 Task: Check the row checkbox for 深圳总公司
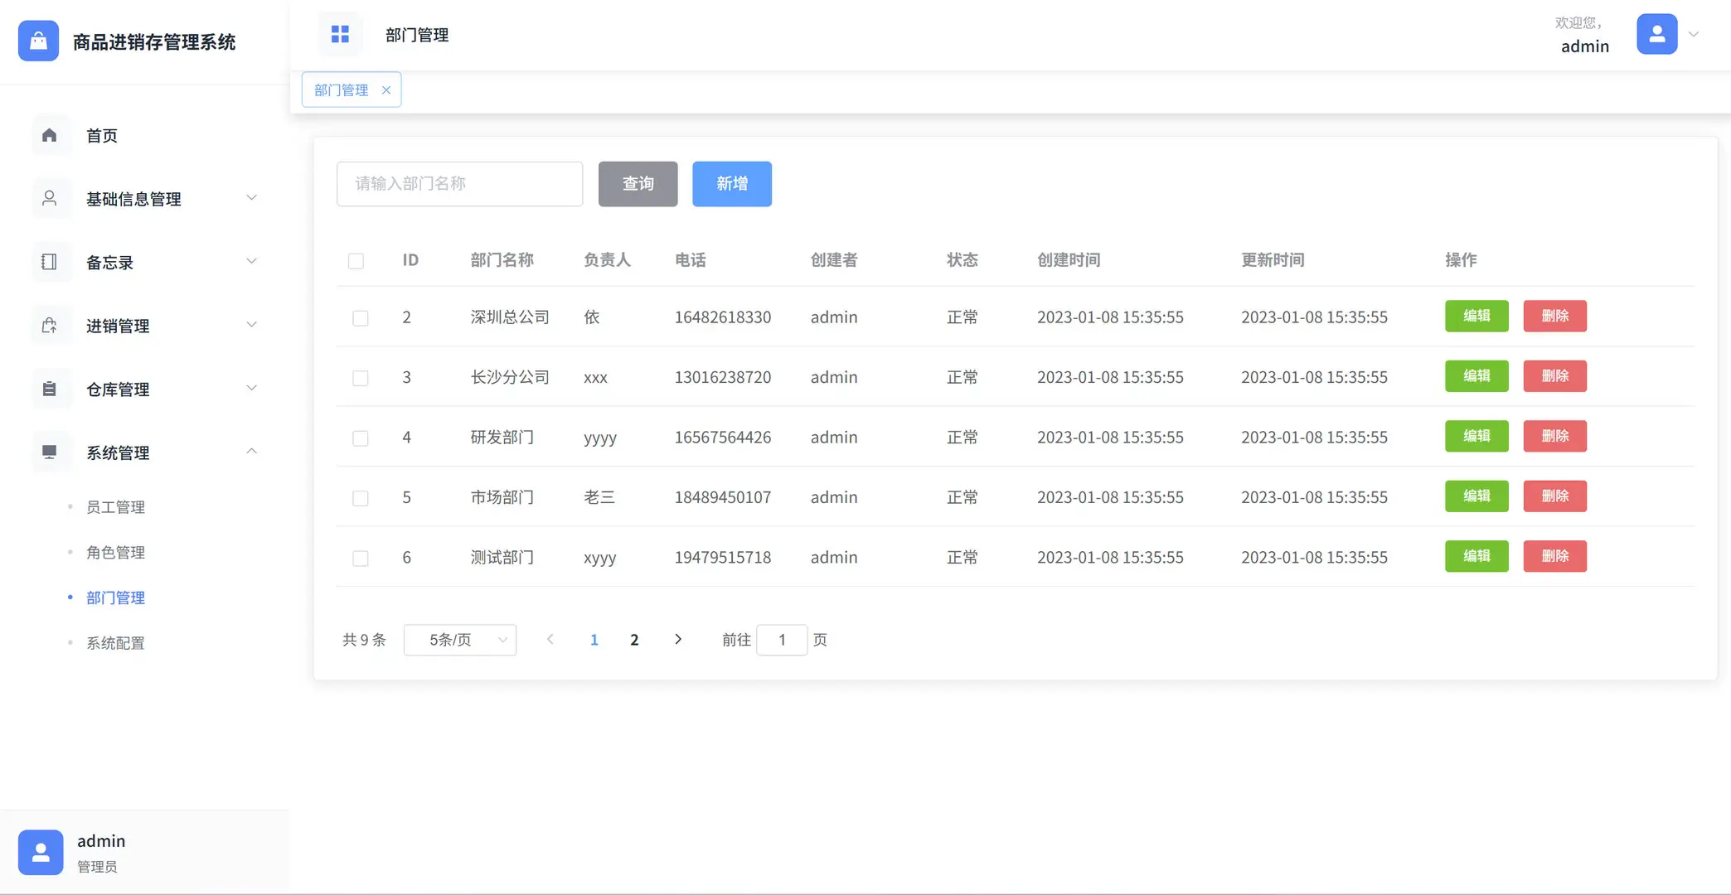pyautogui.click(x=360, y=317)
